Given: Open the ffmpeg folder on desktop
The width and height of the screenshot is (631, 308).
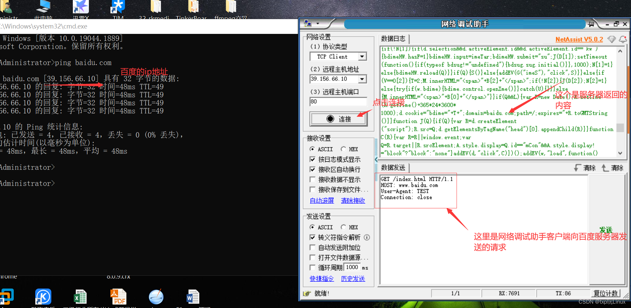Looking at the screenshot, I should pos(231,9).
